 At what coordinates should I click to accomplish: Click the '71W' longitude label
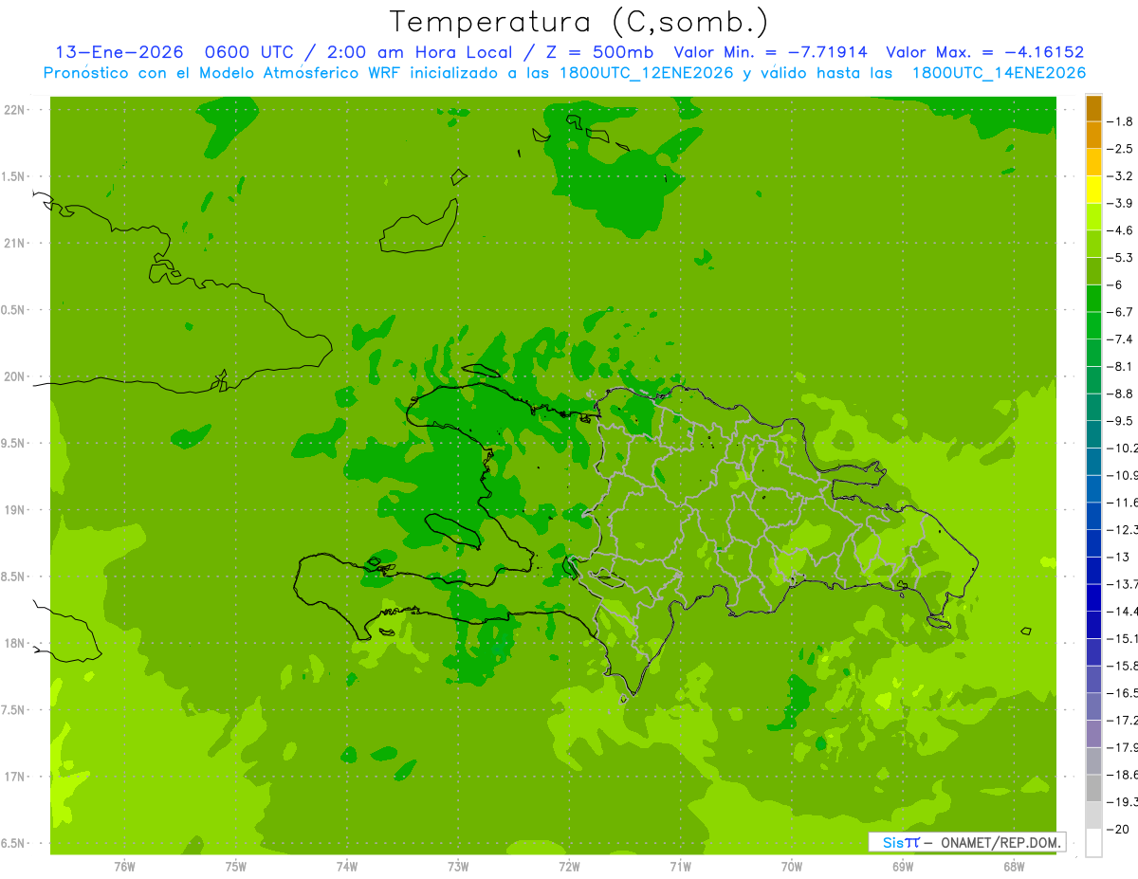(x=680, y=867)
